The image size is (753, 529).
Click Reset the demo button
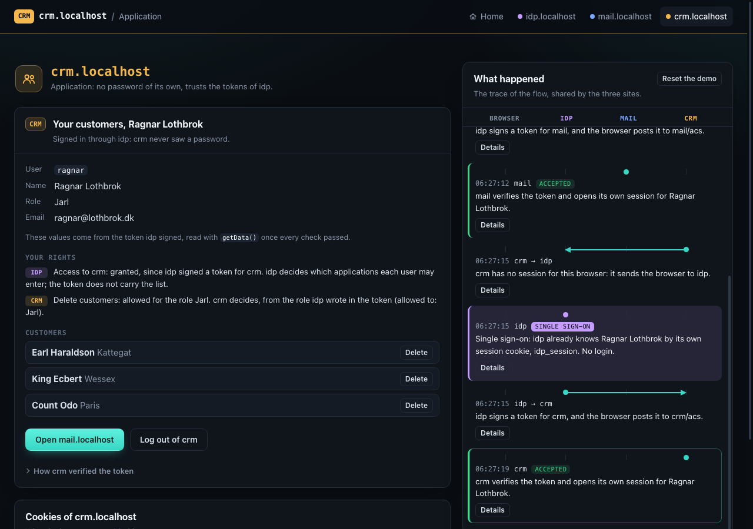689,79
